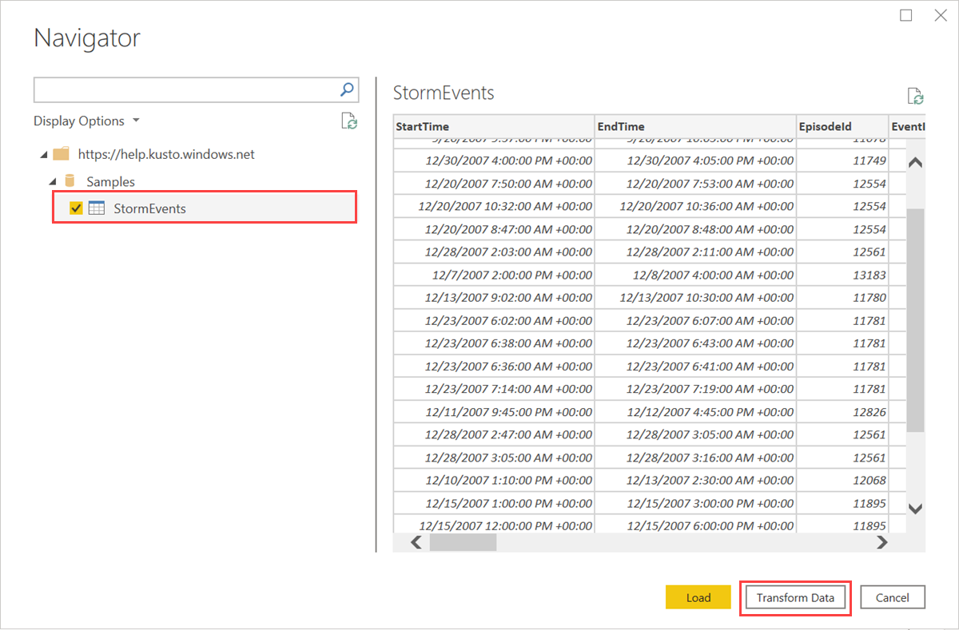Select the https://help.kusto.windows.net tree label
Viewport: 959px width, 630px height.
[x=166, y=154]
